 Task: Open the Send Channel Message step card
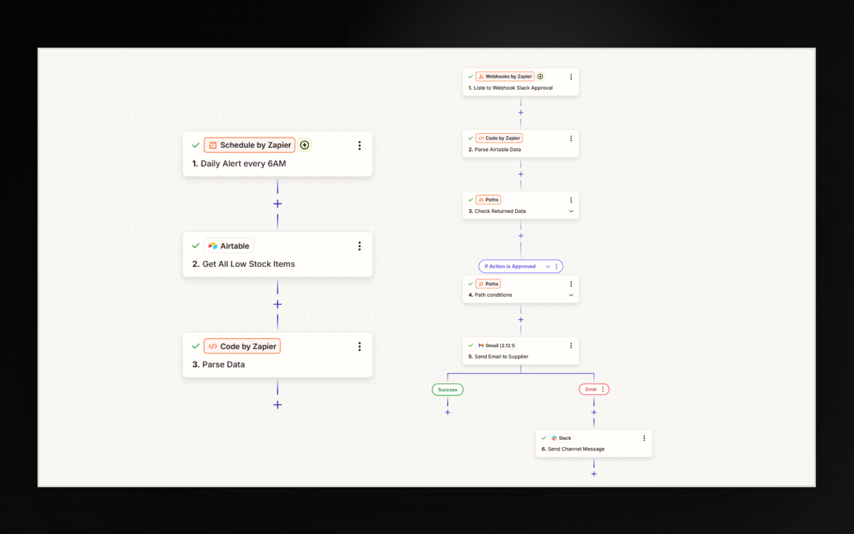click(x=594, y=443)
